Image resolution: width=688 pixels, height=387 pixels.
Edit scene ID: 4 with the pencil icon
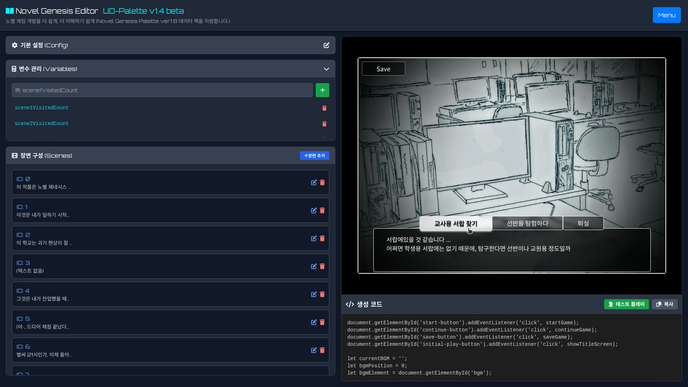(x=314, y=294)
